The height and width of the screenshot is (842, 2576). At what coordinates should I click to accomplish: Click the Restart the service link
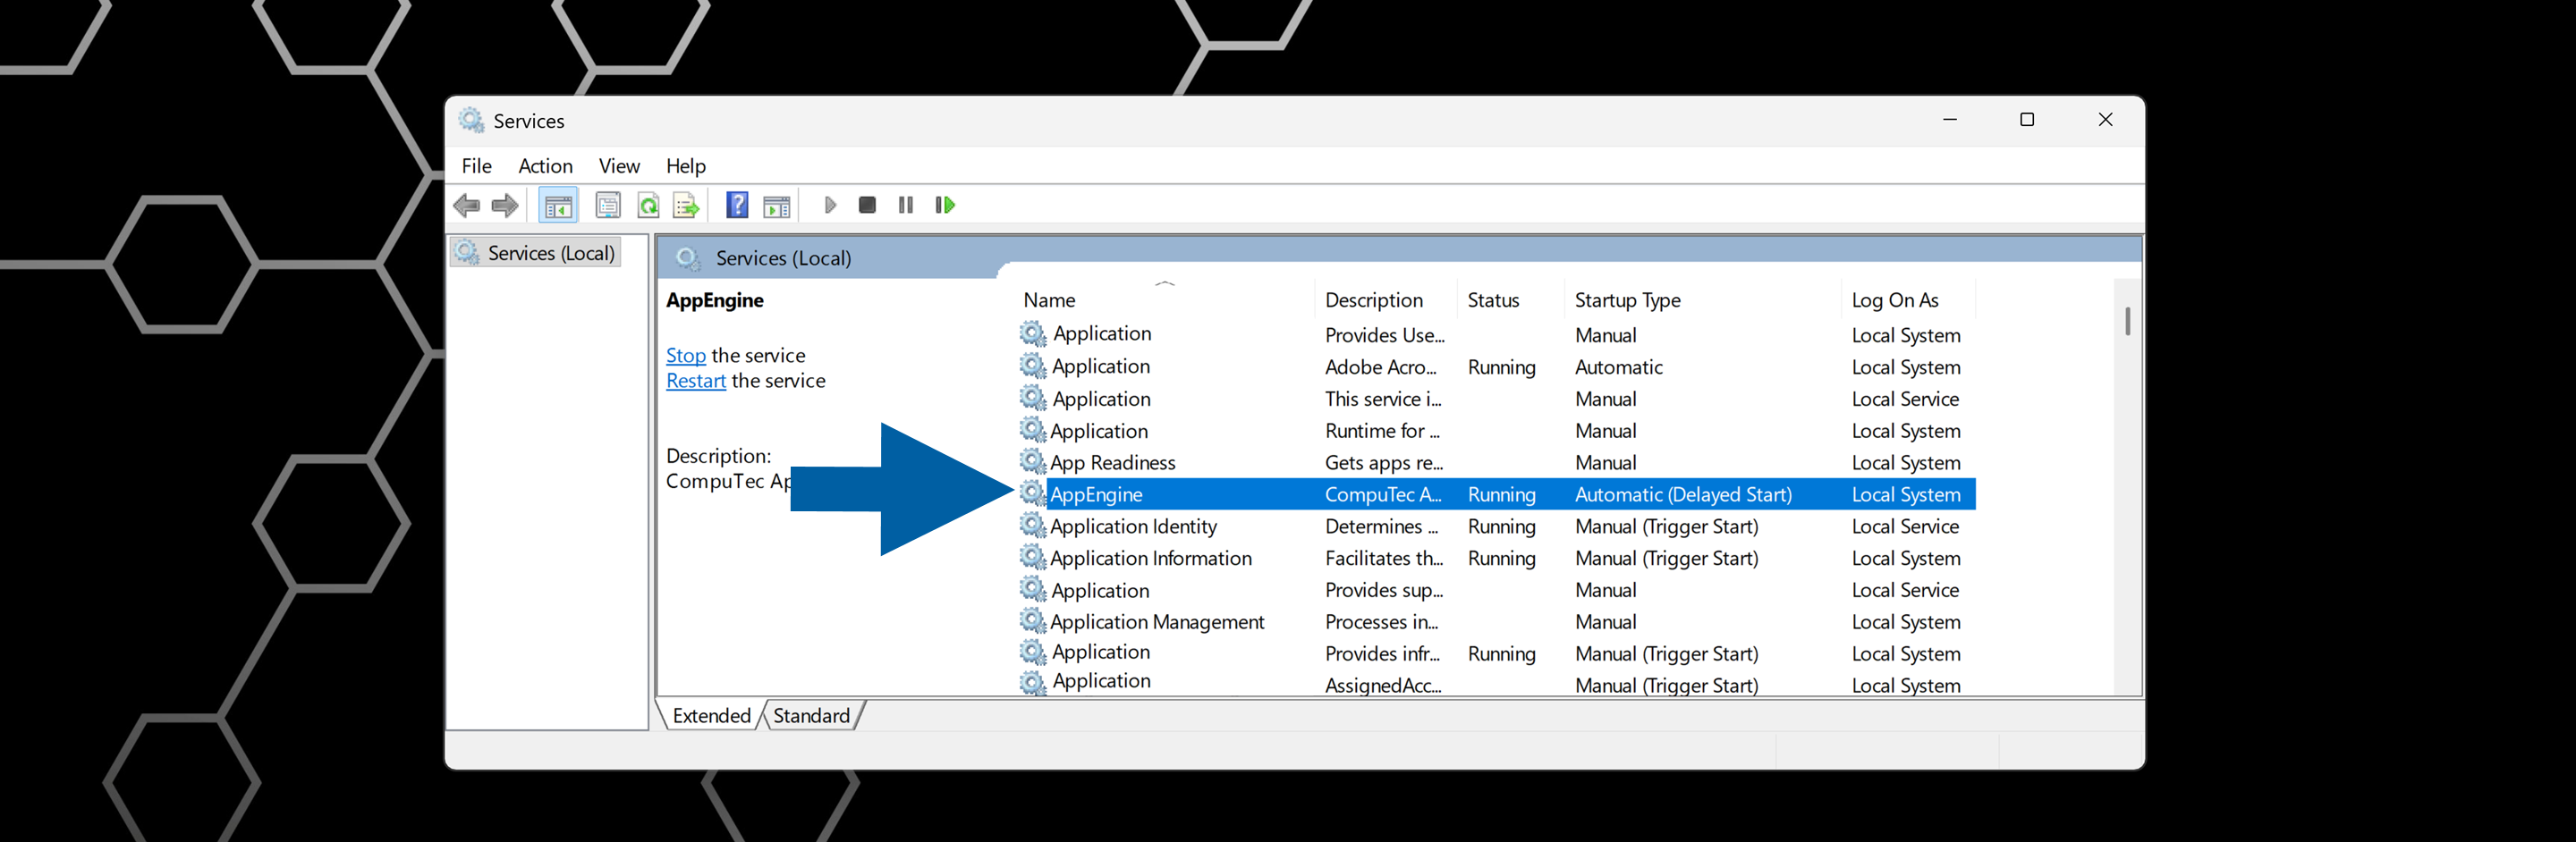695,381
